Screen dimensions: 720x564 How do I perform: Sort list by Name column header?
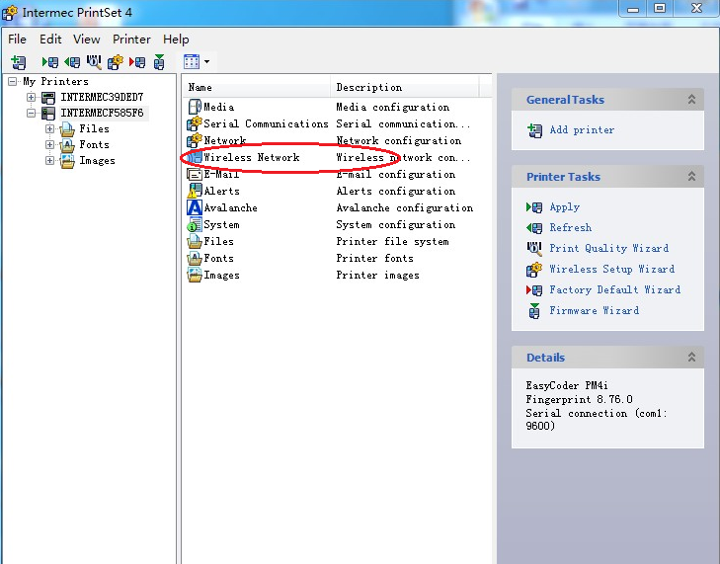click(256, 87)
